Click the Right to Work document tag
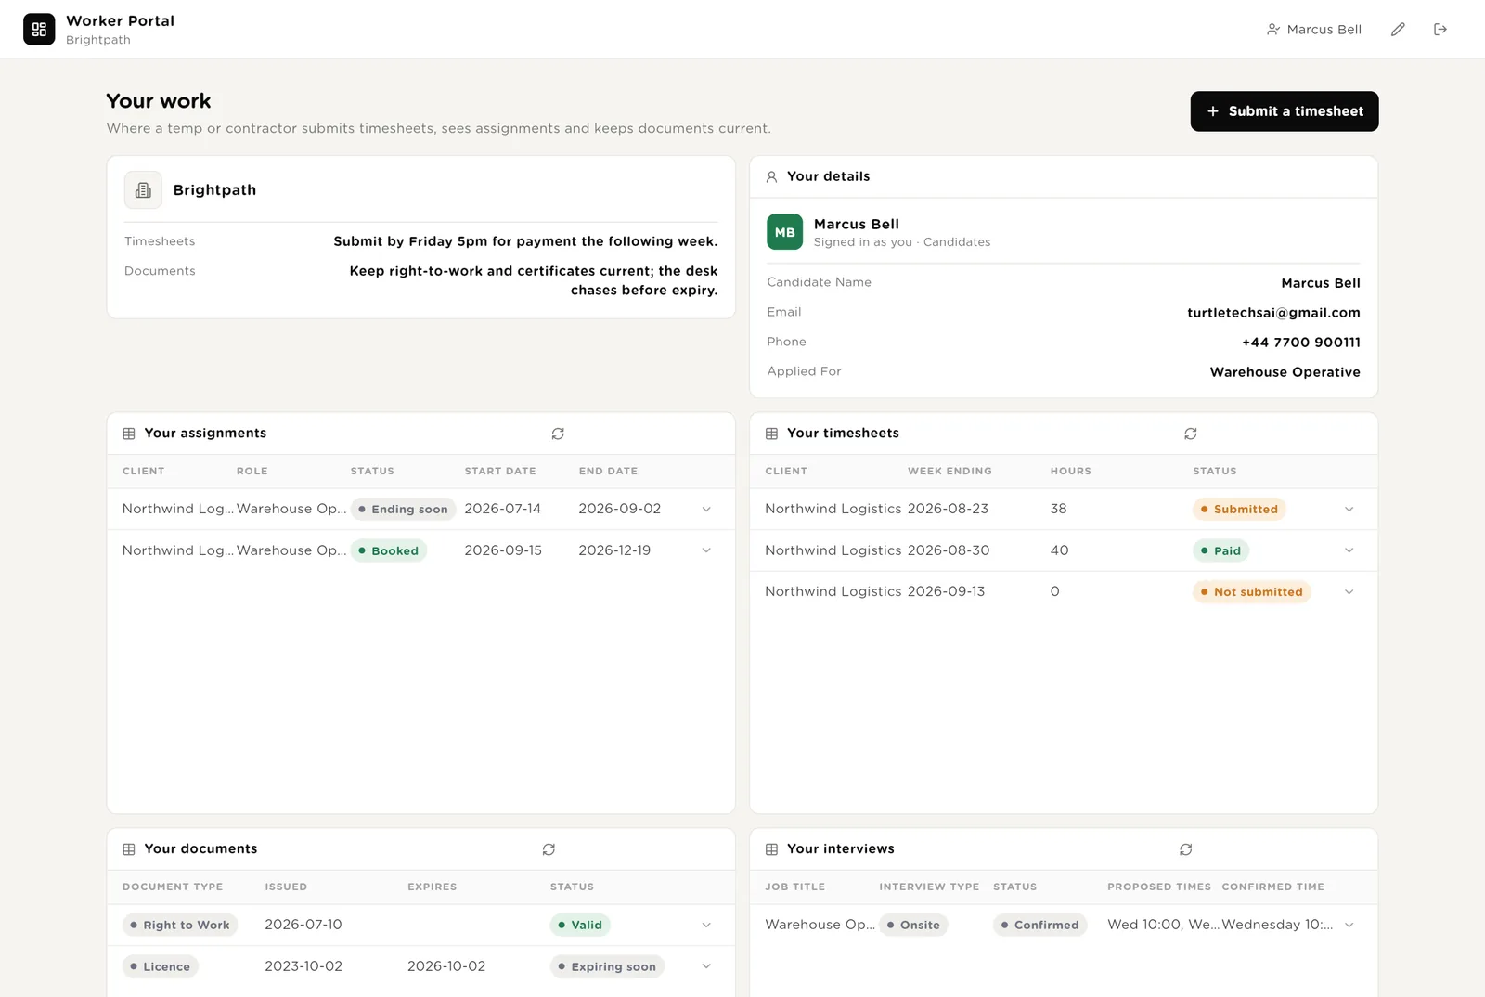The width and height of the screenshot is (1485, 997). tap(180, 926)
